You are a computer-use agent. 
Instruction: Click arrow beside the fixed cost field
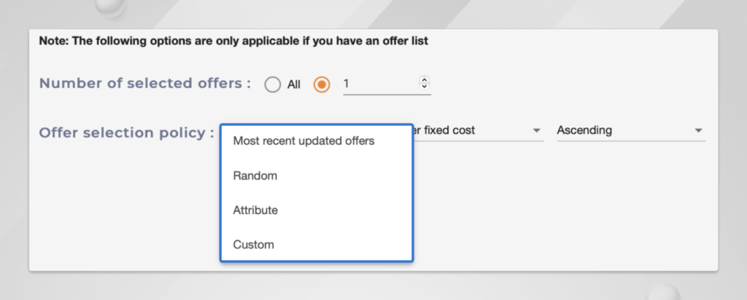pos(537,131)
